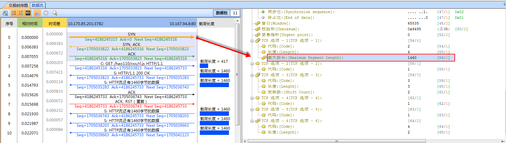The image size is (506, 143).
Task: Click the 10.170.85.201:3782 endpoint header
Action: (x=86, y=24)
